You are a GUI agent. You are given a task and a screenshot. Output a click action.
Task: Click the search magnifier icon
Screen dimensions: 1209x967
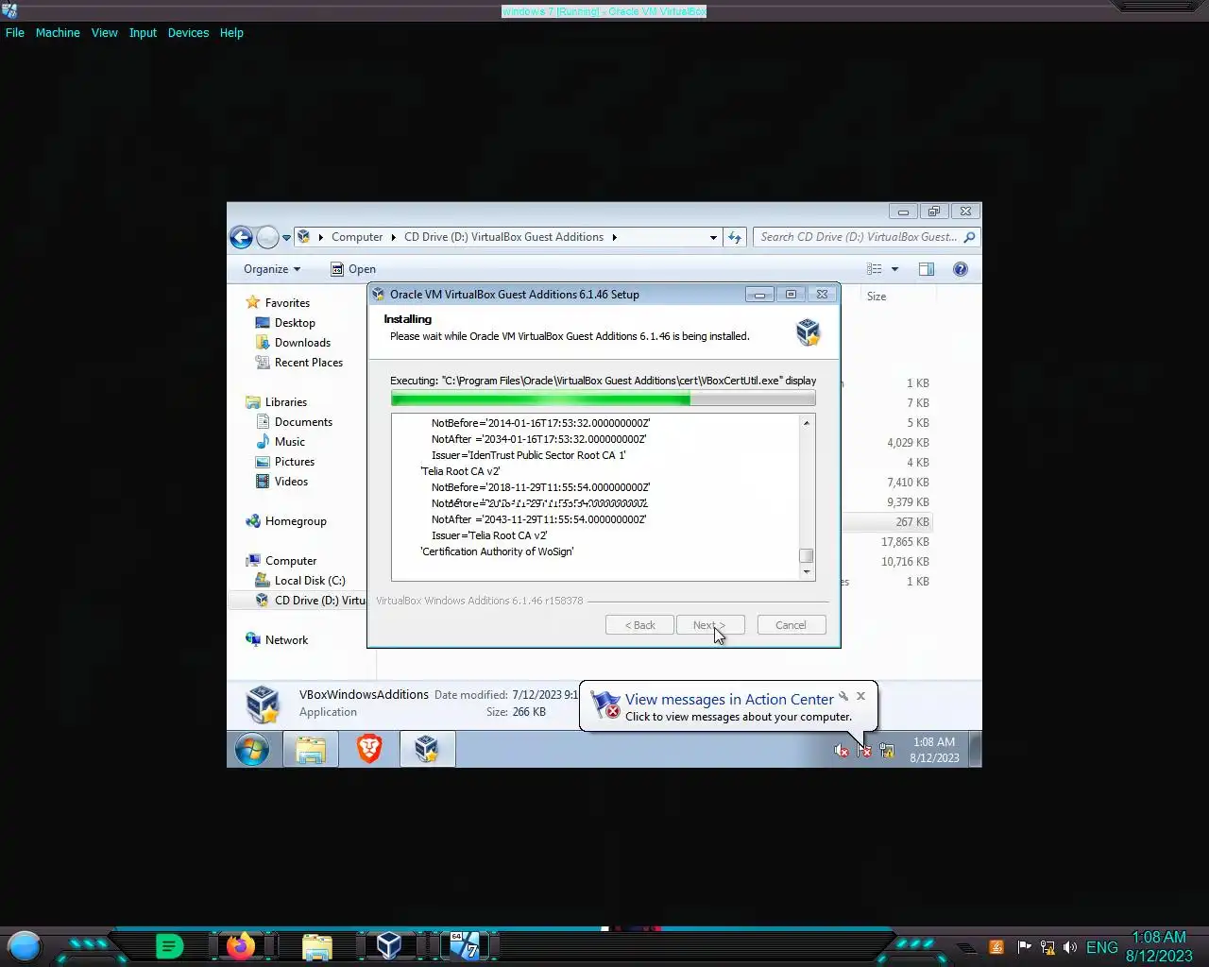tap(969, 237)
